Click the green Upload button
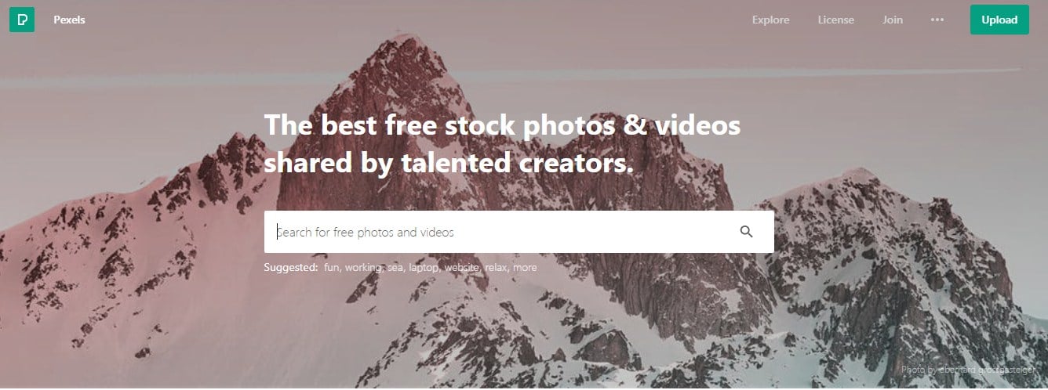The image size is (1048, 390). tap(999, 20)
